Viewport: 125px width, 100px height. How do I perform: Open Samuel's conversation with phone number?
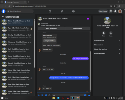tap(17, 64)
